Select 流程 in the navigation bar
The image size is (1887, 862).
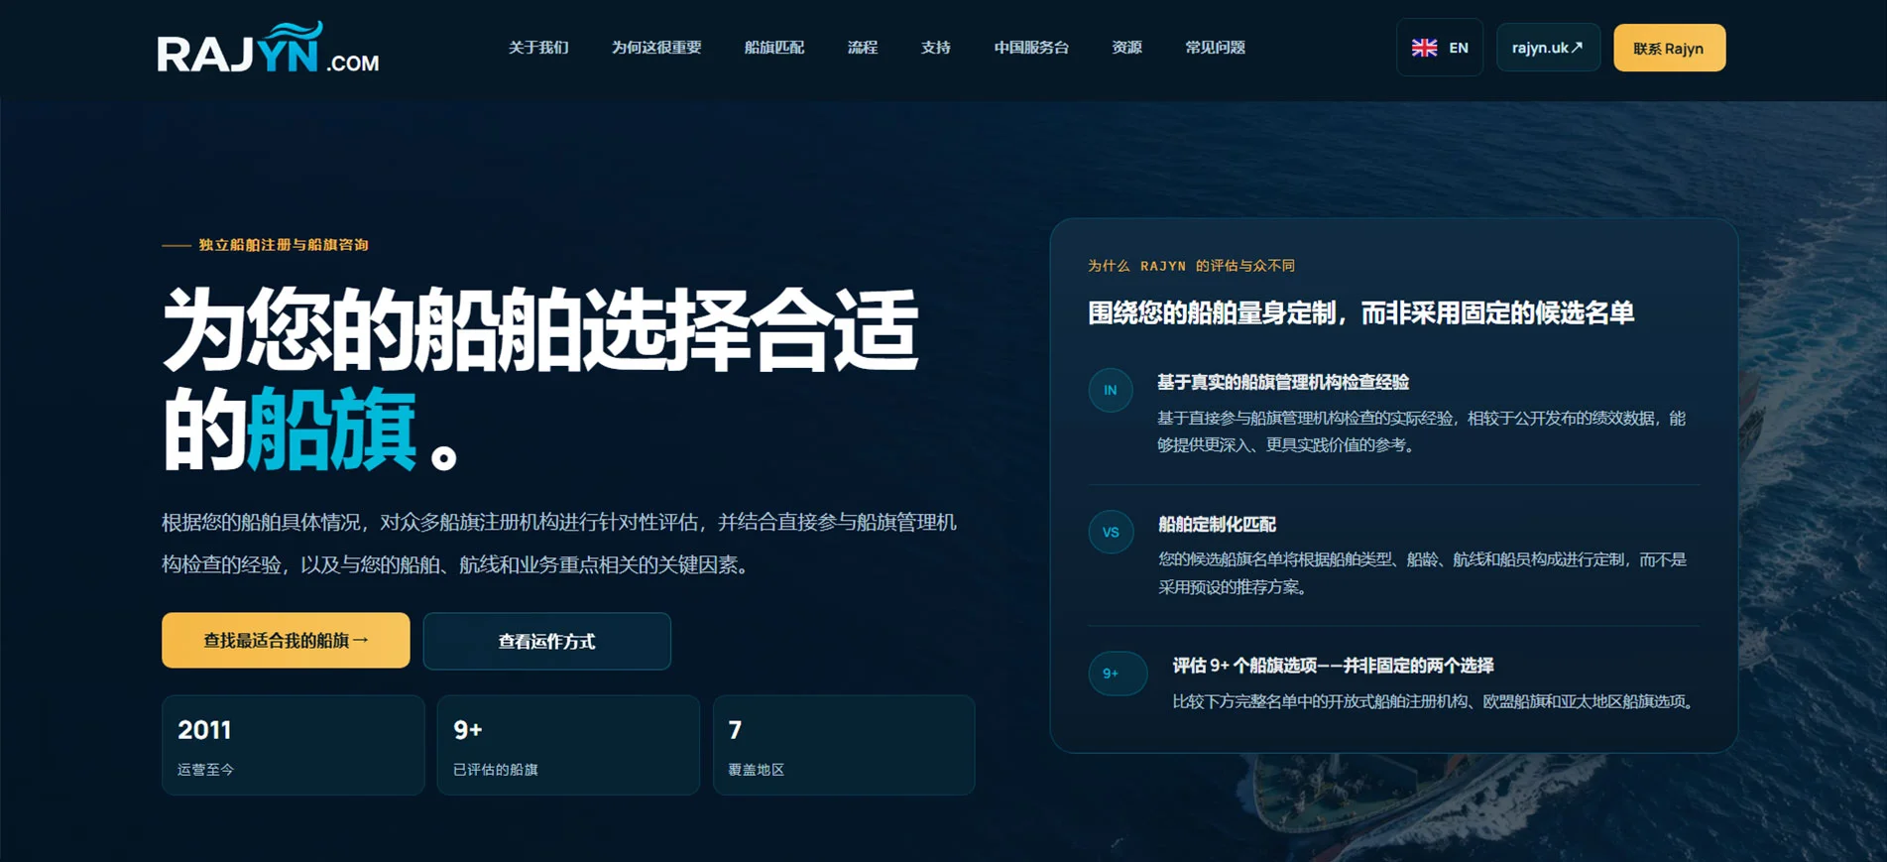[863, 48]
